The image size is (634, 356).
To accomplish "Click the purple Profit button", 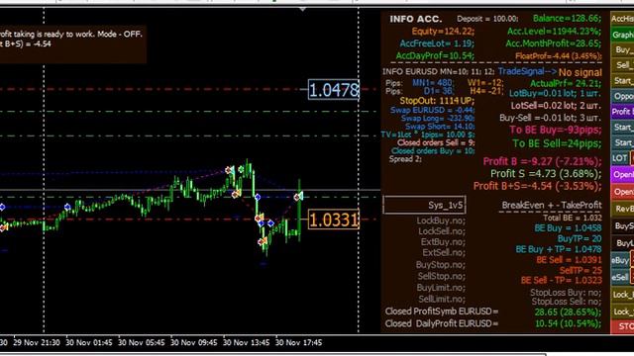I will tap(622, 112).
